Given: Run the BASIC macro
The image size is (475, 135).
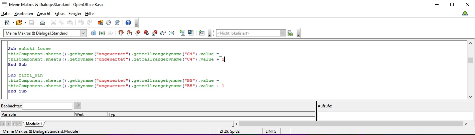Looking at the screenshot, I should [x=102, y=33].
